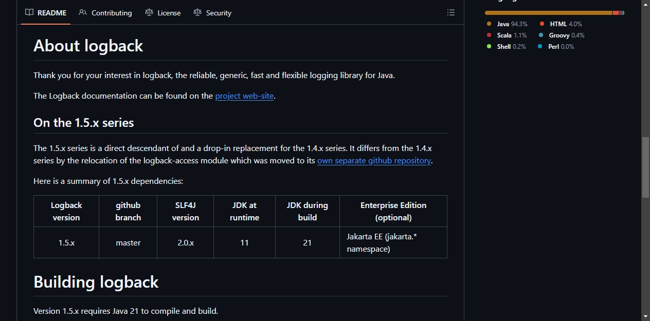Image resolution: width=650 pixels, height=321 pixels.
Task: Open the own separate github repository link
Action: (x=374, y=160)
